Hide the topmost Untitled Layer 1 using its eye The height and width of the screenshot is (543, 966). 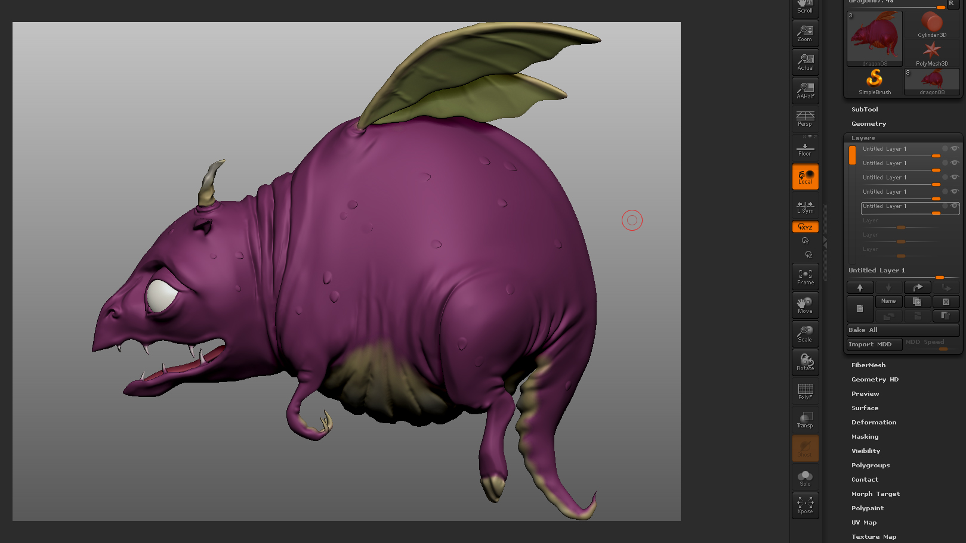955,148
